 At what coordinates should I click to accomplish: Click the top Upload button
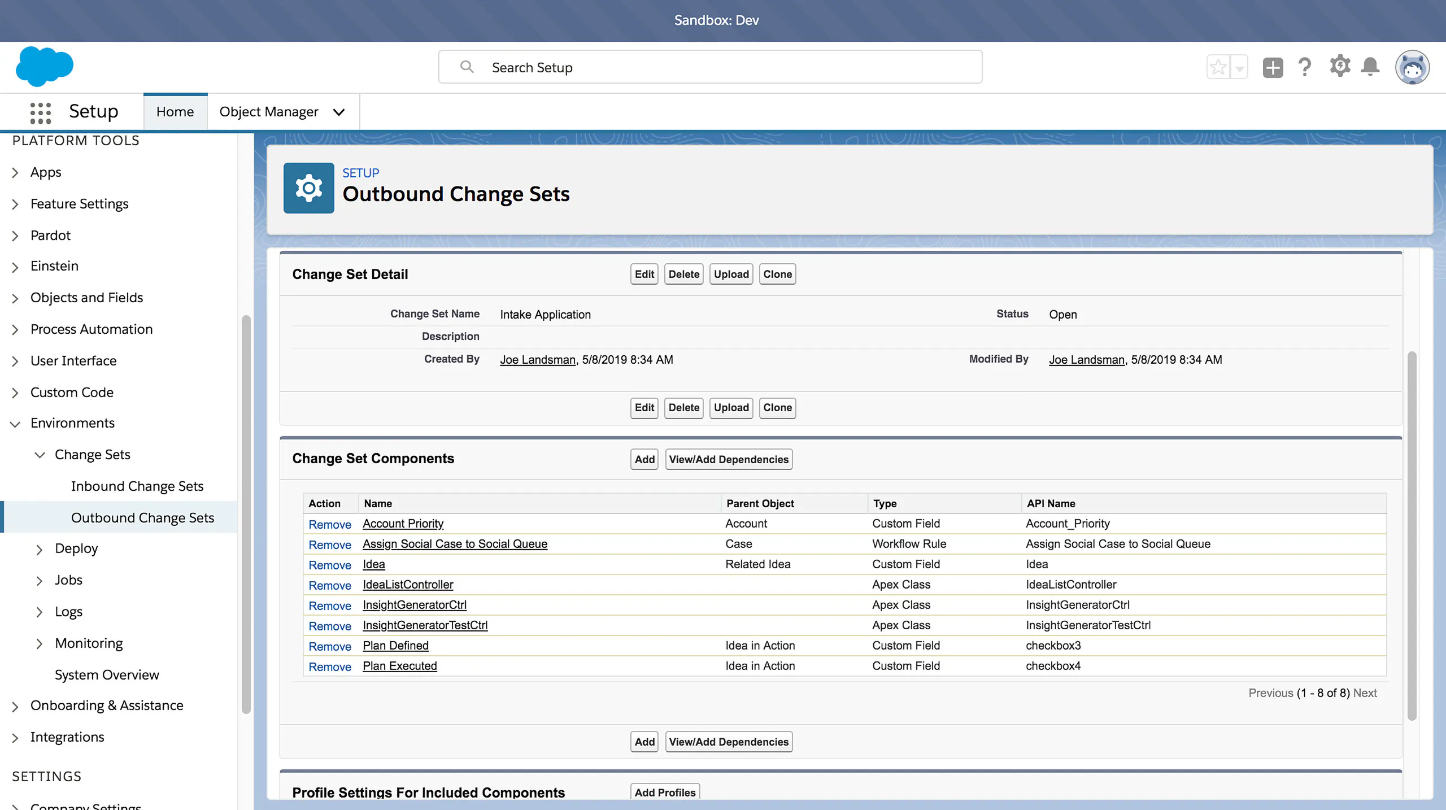[x=731, y=275]
